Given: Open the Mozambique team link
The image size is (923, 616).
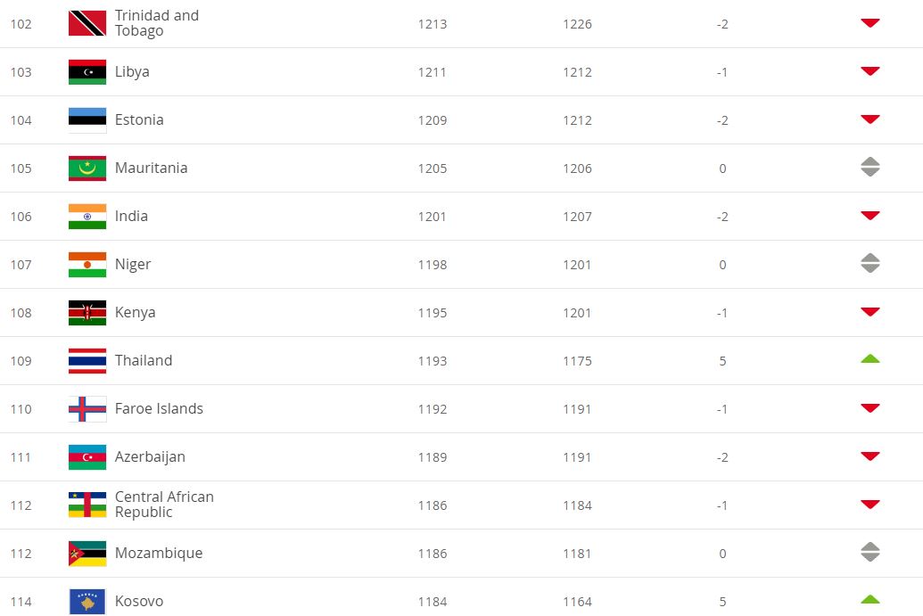Looking at the screenshot, I should [159, 554].
